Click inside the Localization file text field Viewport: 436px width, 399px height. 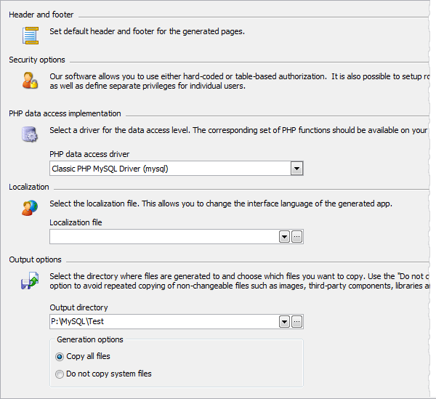tap(163, 237)
